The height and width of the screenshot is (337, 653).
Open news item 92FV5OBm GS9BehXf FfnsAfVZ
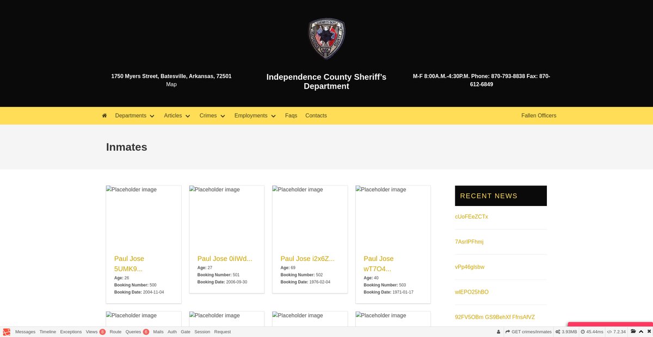pos(495,317)
